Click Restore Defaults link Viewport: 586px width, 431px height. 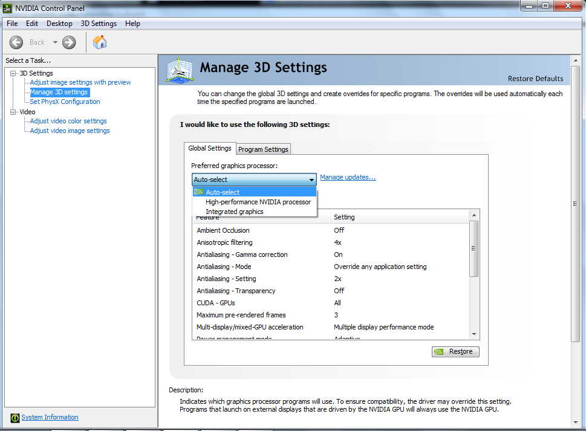(x=535, y=79)
